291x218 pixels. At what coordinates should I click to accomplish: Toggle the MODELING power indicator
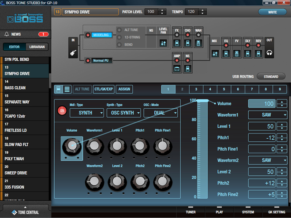[88, 35]
